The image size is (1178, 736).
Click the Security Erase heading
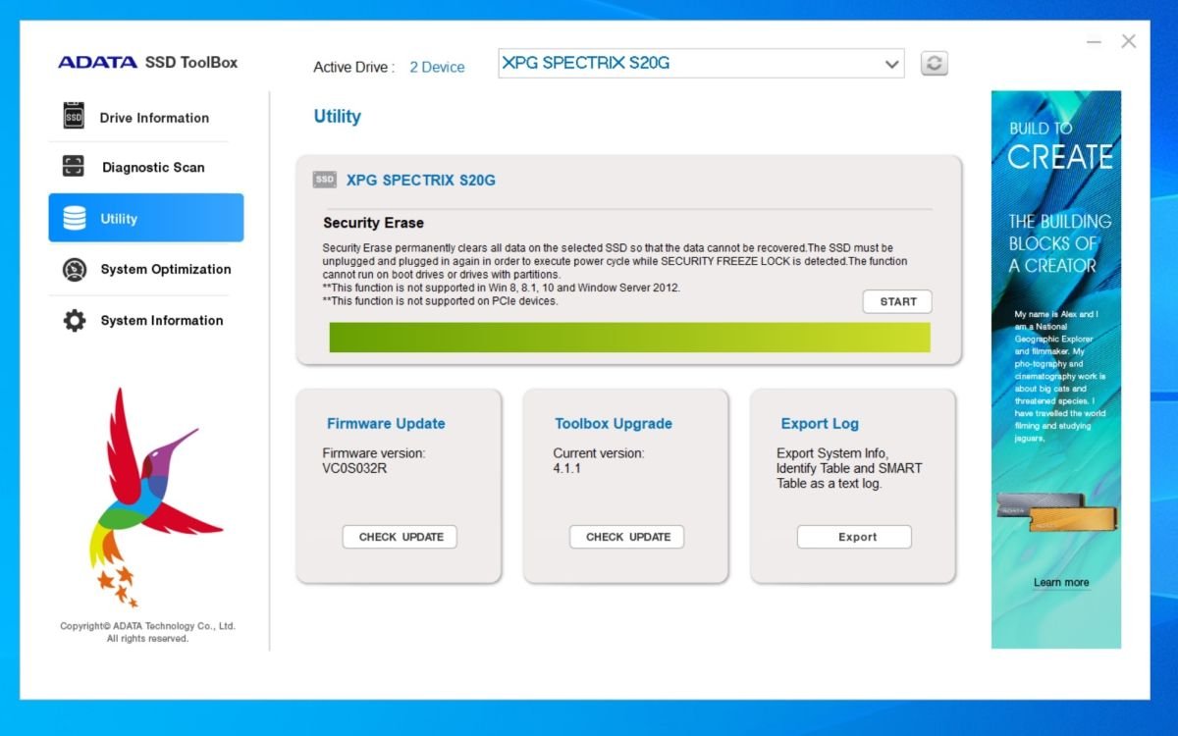pos(373,223)
